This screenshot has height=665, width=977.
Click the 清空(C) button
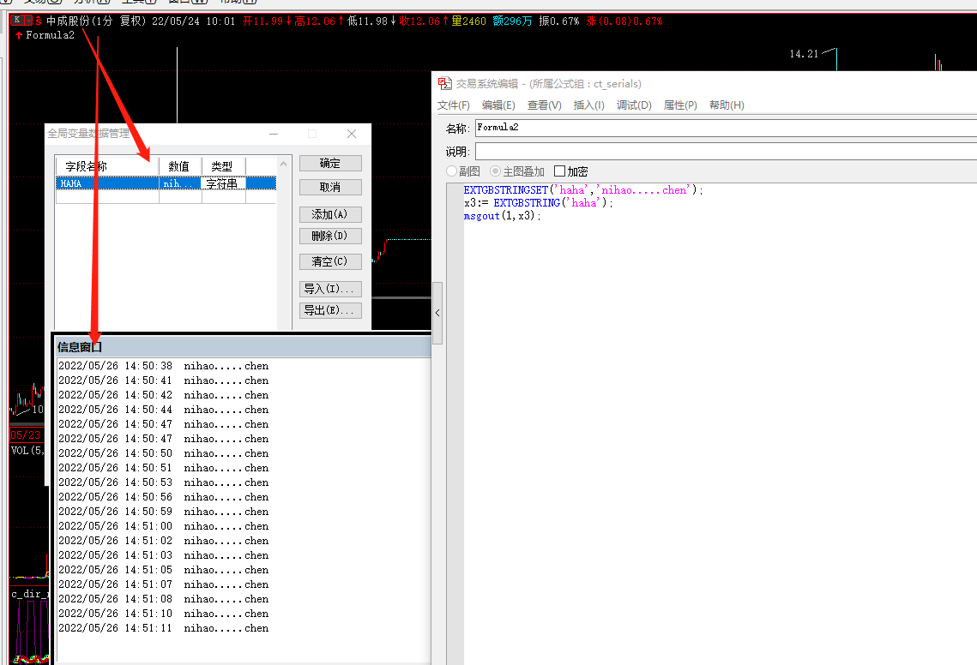pos(330,261)
